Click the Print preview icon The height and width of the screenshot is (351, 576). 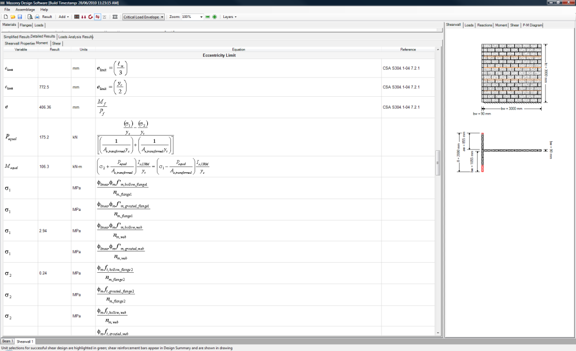(x=30, y=17)
